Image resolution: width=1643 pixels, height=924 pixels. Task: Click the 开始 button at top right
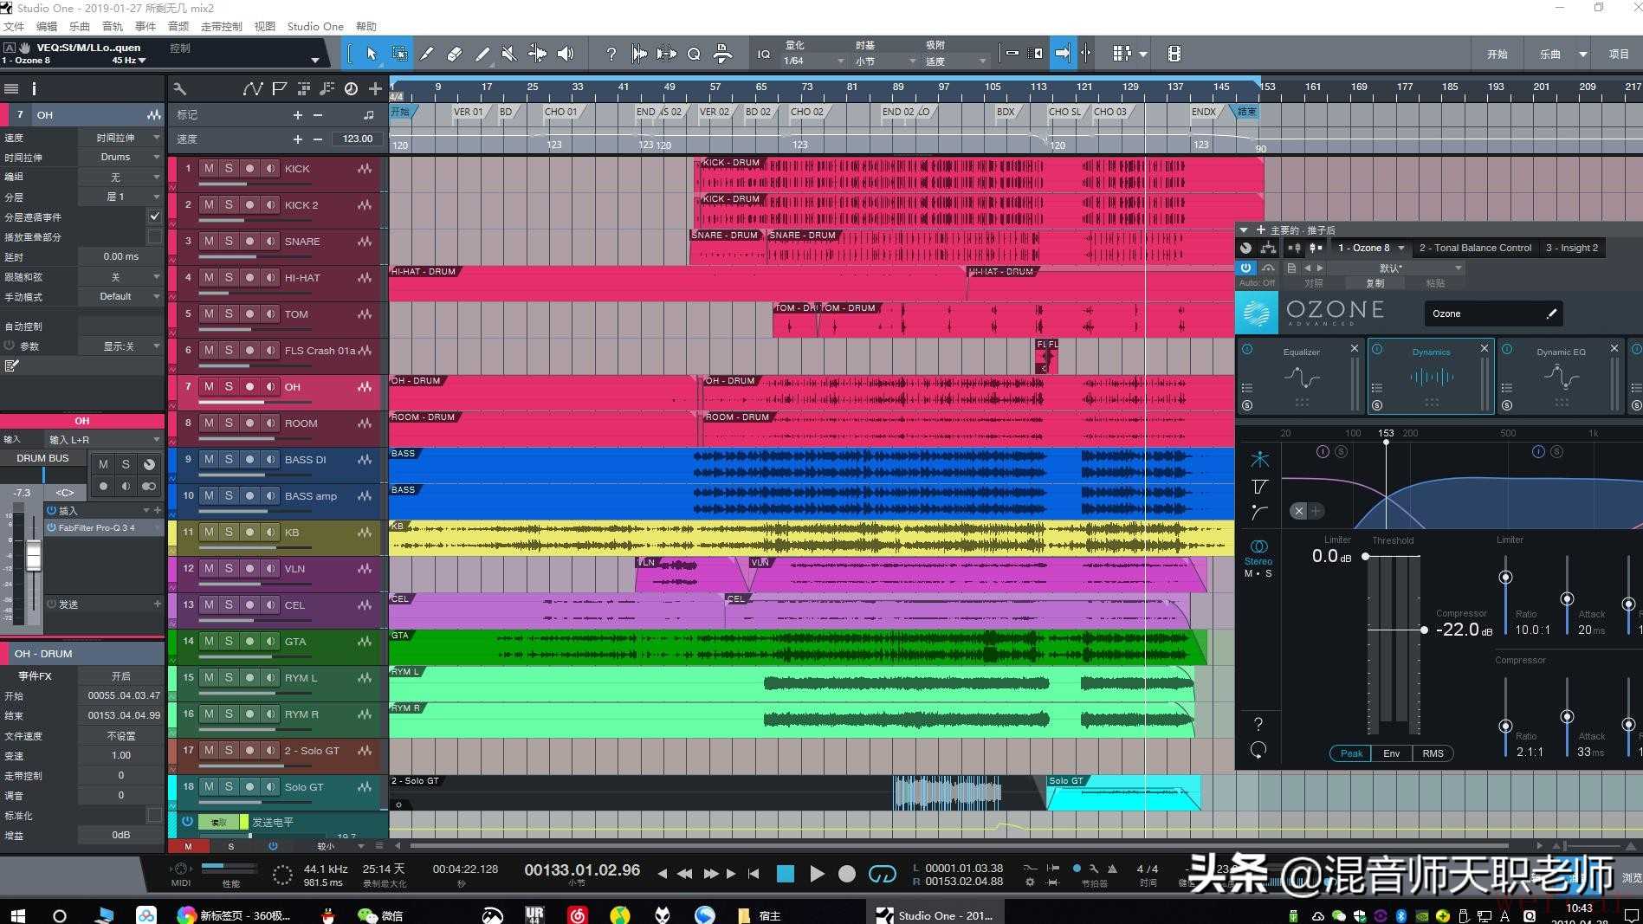point(1497,54)
